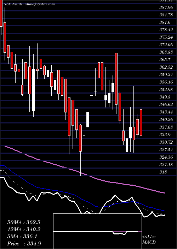Click the 340.26 price axis label
This screenshot has height=249, width=177.
[165, 120]
